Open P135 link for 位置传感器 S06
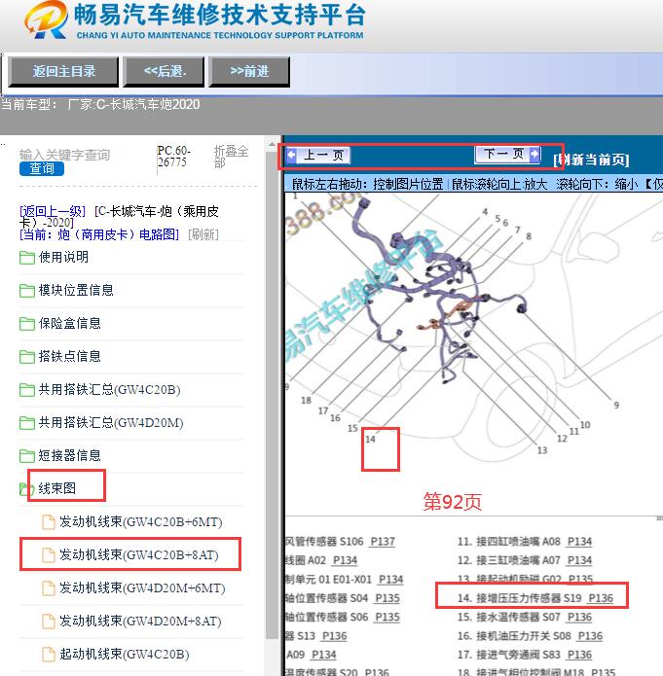663x676 pixels. click(x=387, y=618)
